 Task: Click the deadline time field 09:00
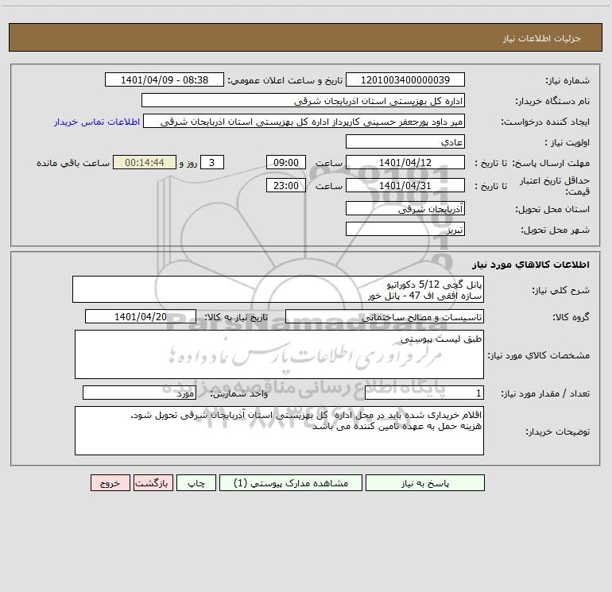coord(285,162)
